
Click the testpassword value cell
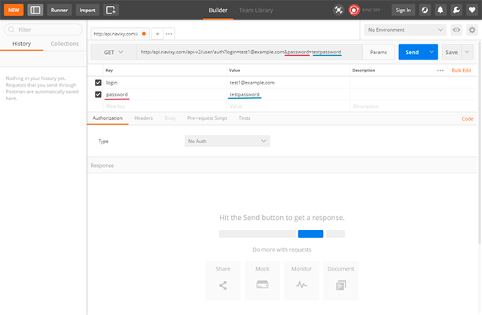click(x=288, y=94)
